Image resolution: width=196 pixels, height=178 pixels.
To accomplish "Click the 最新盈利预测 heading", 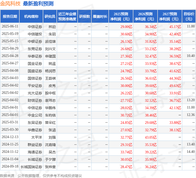I will coord(38,4).
